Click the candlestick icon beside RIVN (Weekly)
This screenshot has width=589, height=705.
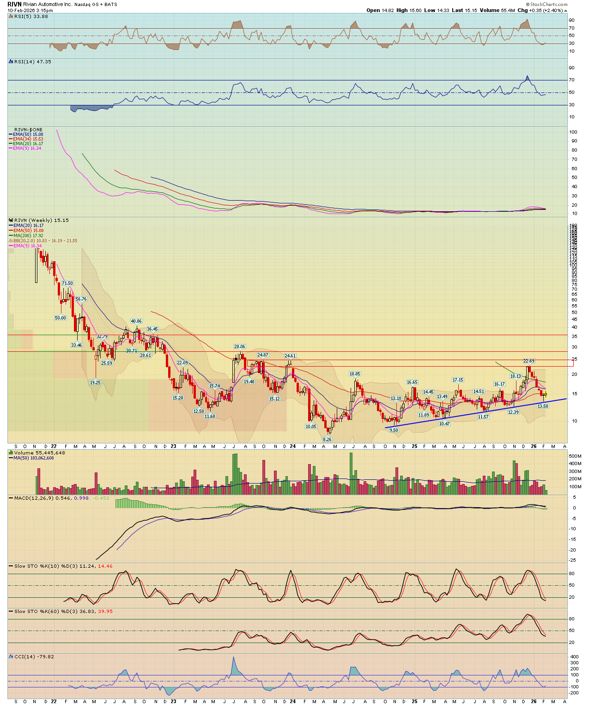[11, 221]
